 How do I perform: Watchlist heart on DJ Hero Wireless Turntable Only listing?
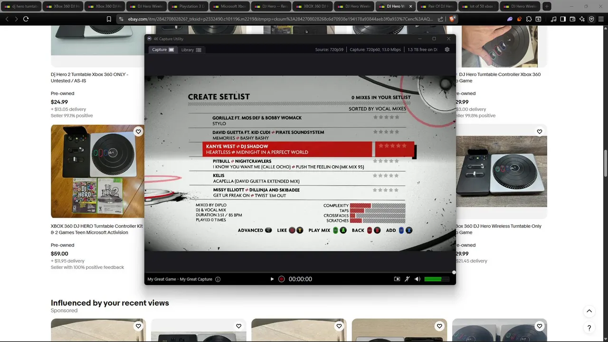[x=540, y=132]
